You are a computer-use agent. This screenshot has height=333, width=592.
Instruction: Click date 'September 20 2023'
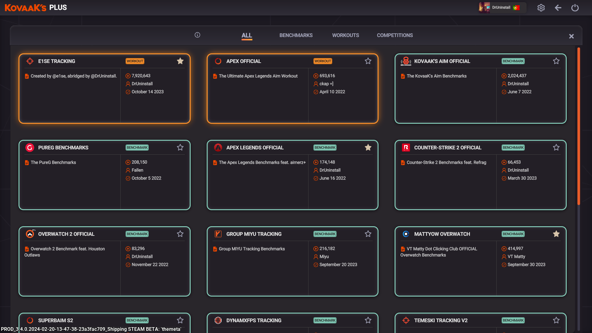(338, 264)
